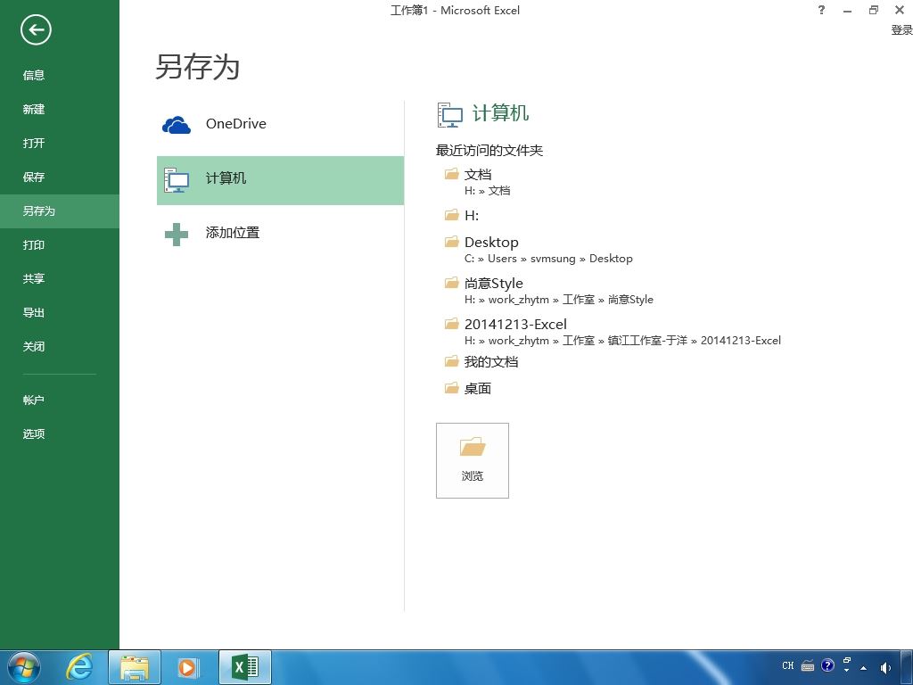Click the keyboard icon in system tray
The image size is (913, 685).
pos(808,665)
